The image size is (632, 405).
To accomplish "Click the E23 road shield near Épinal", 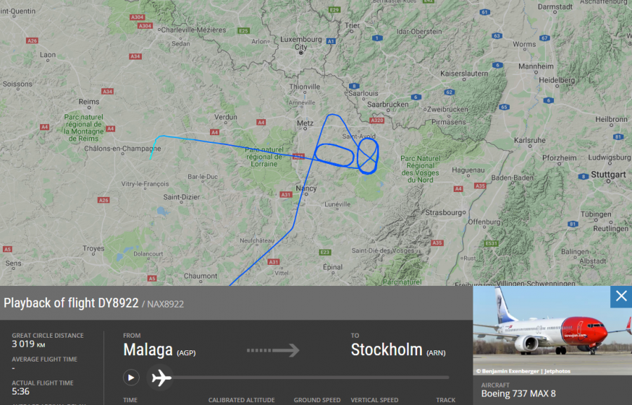I will pos(325,252).
